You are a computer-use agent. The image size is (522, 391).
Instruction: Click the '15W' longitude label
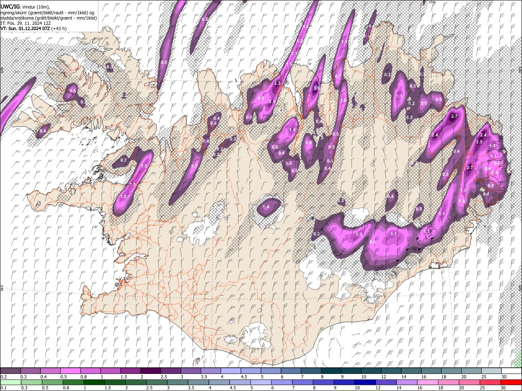coord(432,2)
